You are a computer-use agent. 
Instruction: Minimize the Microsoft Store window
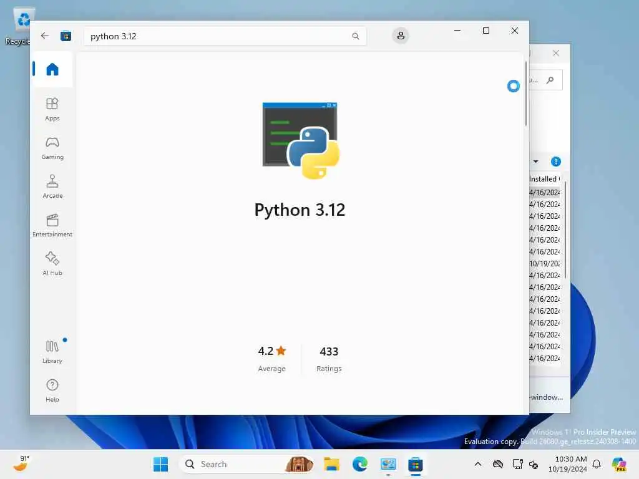point(457,31)
